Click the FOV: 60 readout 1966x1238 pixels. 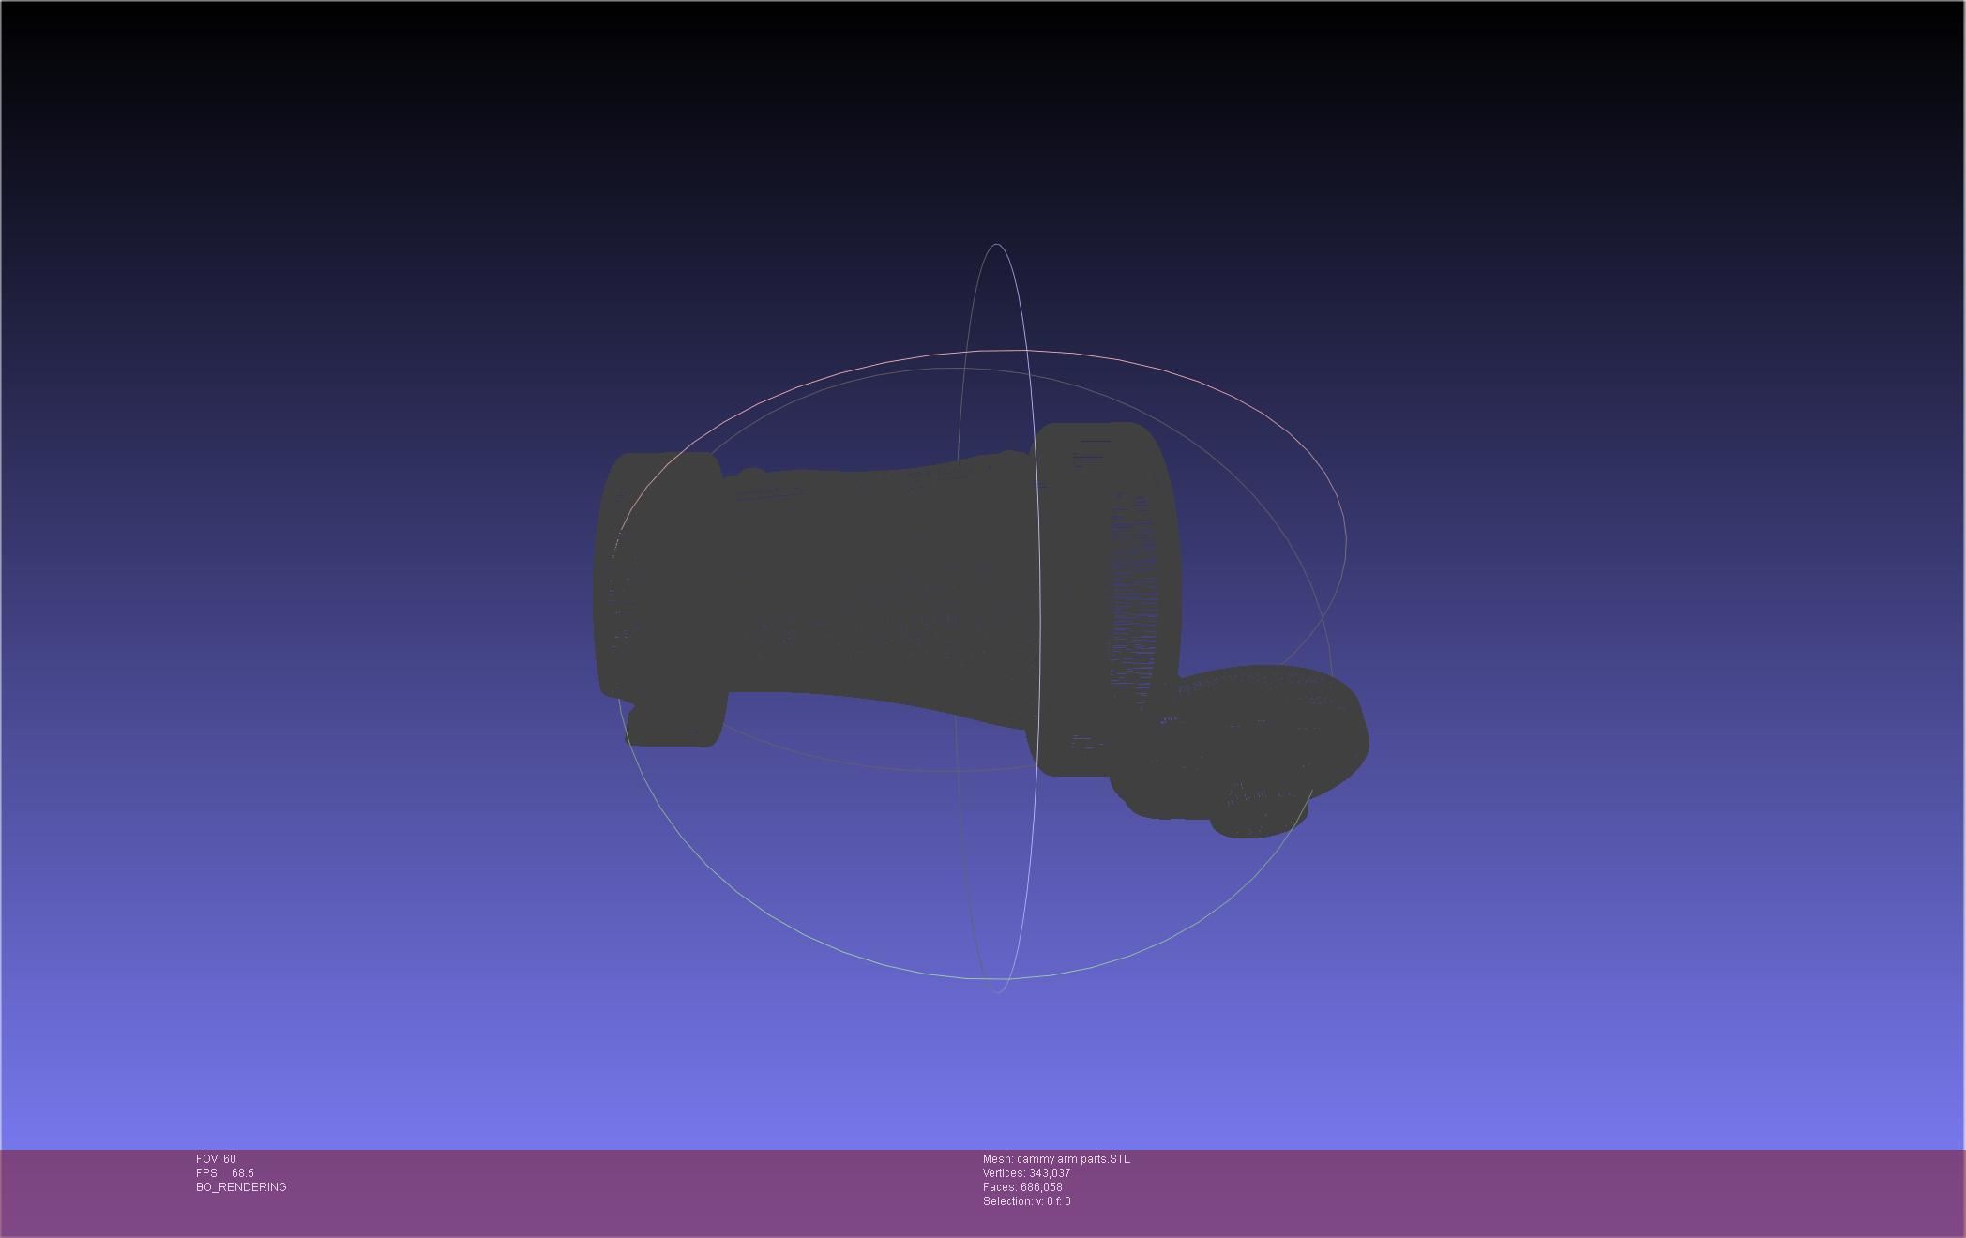point(216,1159)
